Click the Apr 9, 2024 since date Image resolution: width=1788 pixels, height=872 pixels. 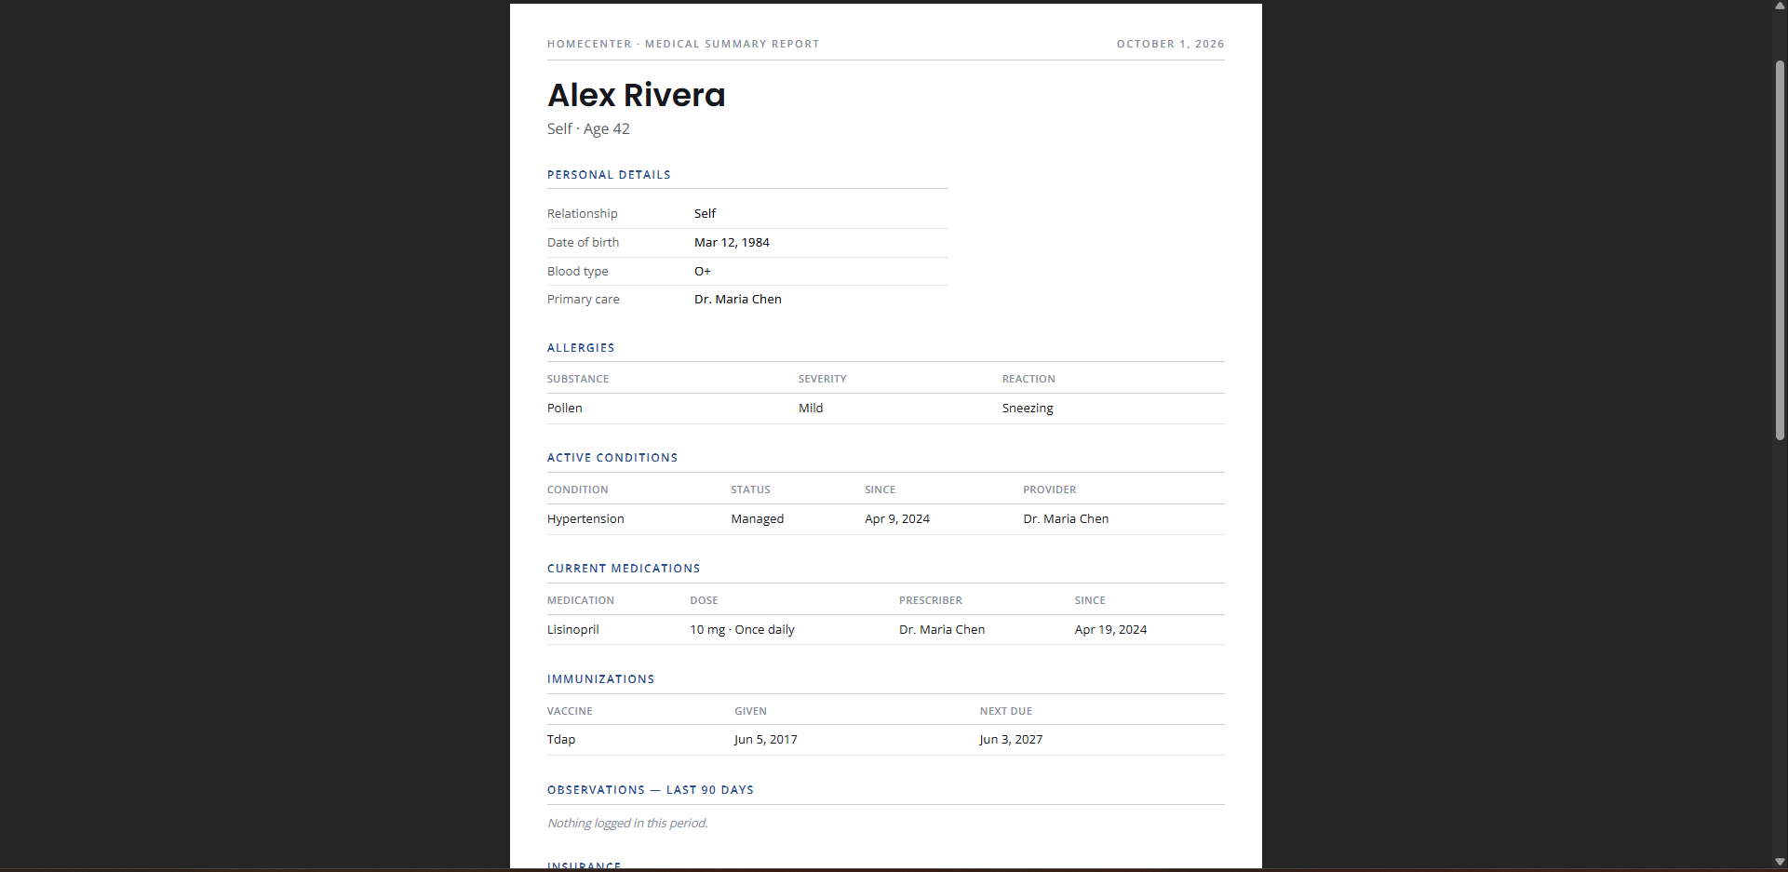point(897,518)
